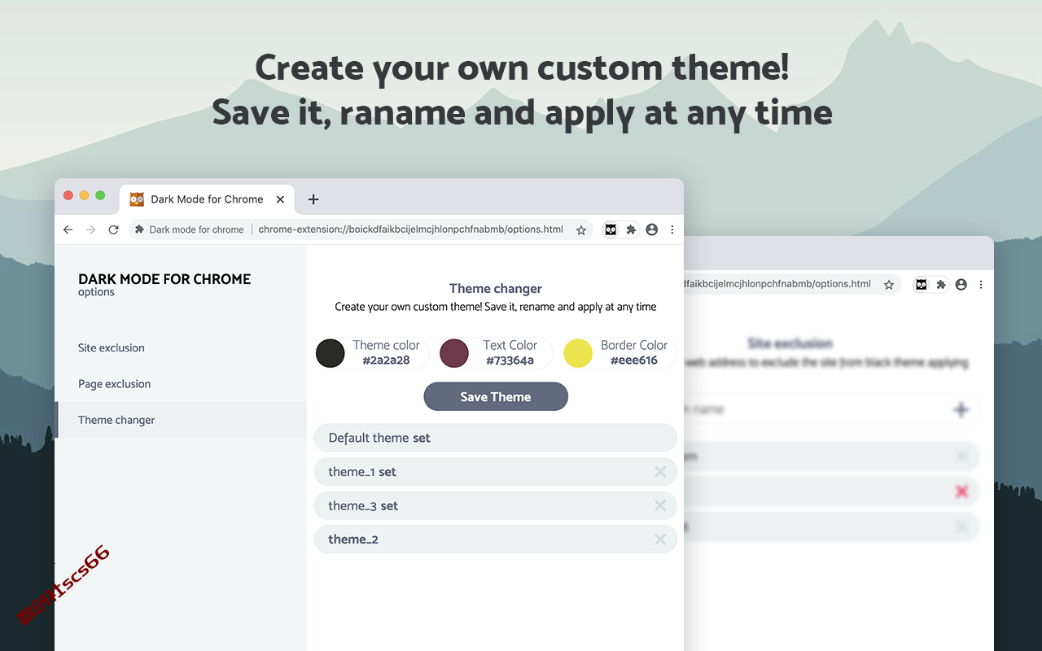1042x651 pixels.
Task: Select the theme_2 row
Action: (496, 540)
